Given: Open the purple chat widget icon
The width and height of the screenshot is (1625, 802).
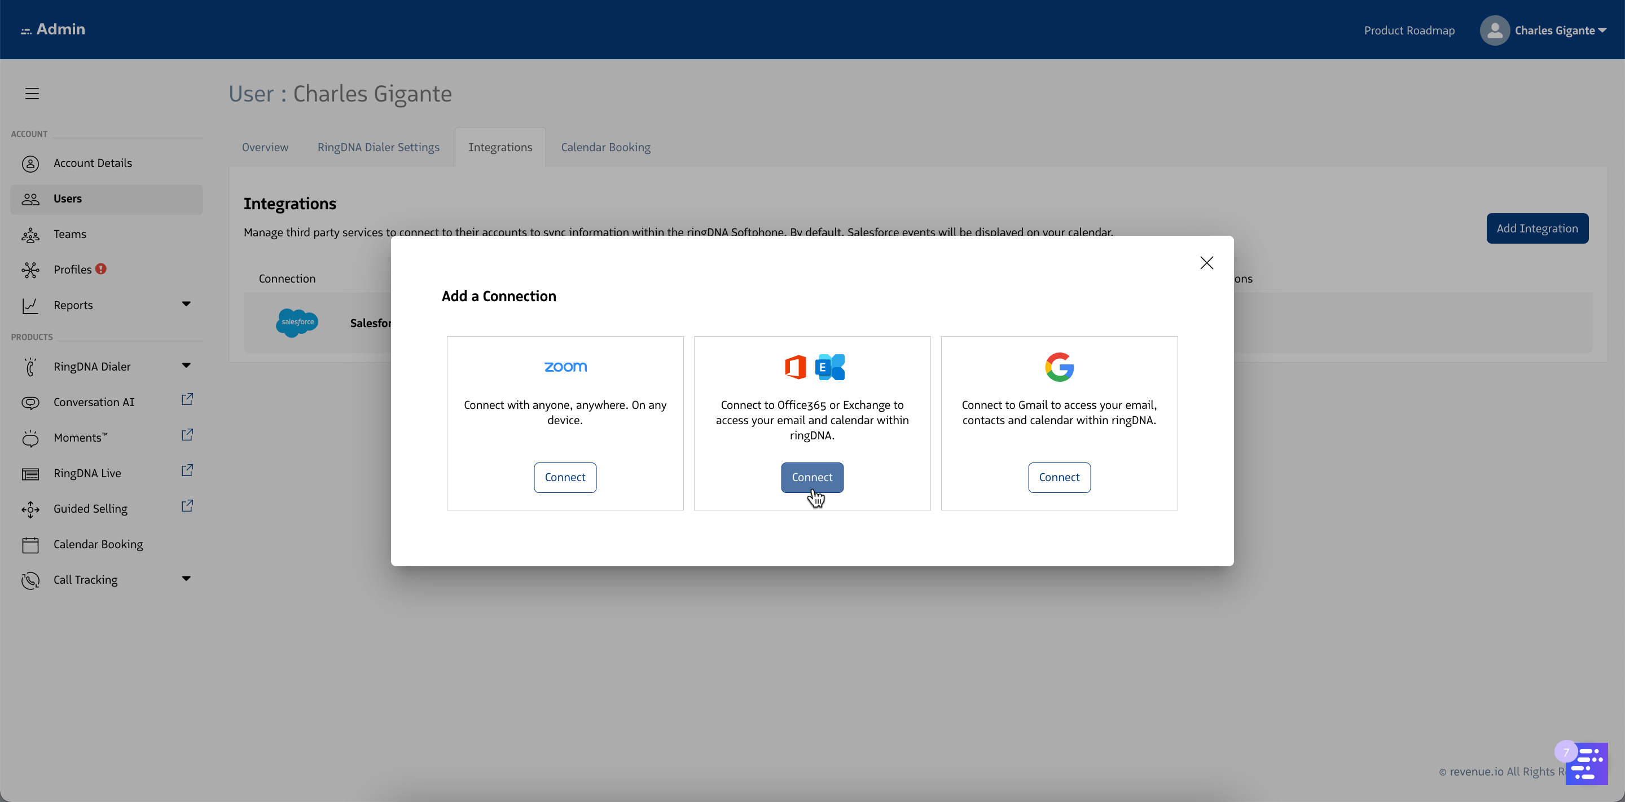Looking at the screenshot, I should coord(1587,763).
